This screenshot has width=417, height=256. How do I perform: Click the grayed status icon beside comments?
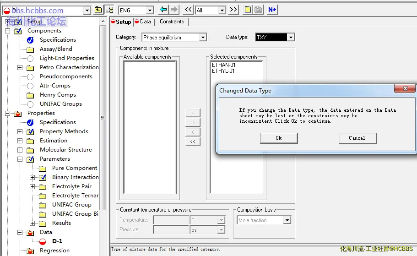click(258, 10)
